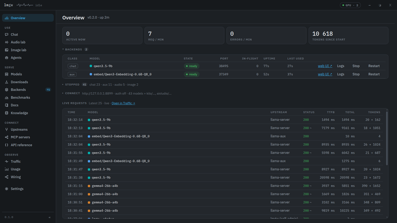Open web UI for qwen3.5-9b backend
397x223 pixels.
click(325, 66)
